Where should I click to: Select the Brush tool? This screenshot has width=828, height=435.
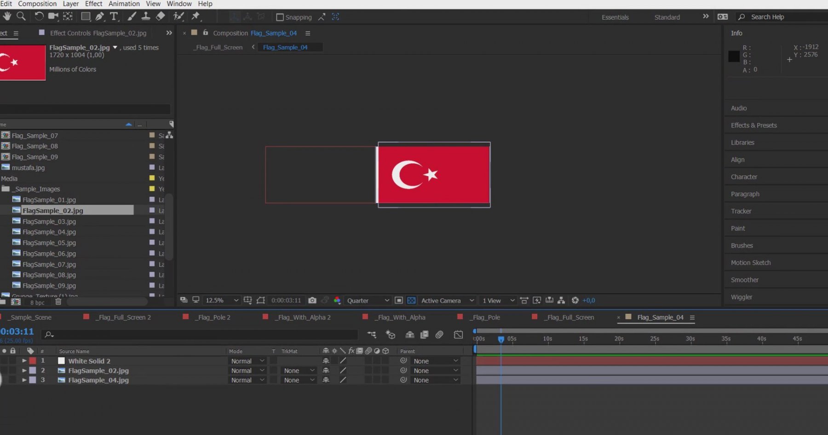(x=132, y=16)
